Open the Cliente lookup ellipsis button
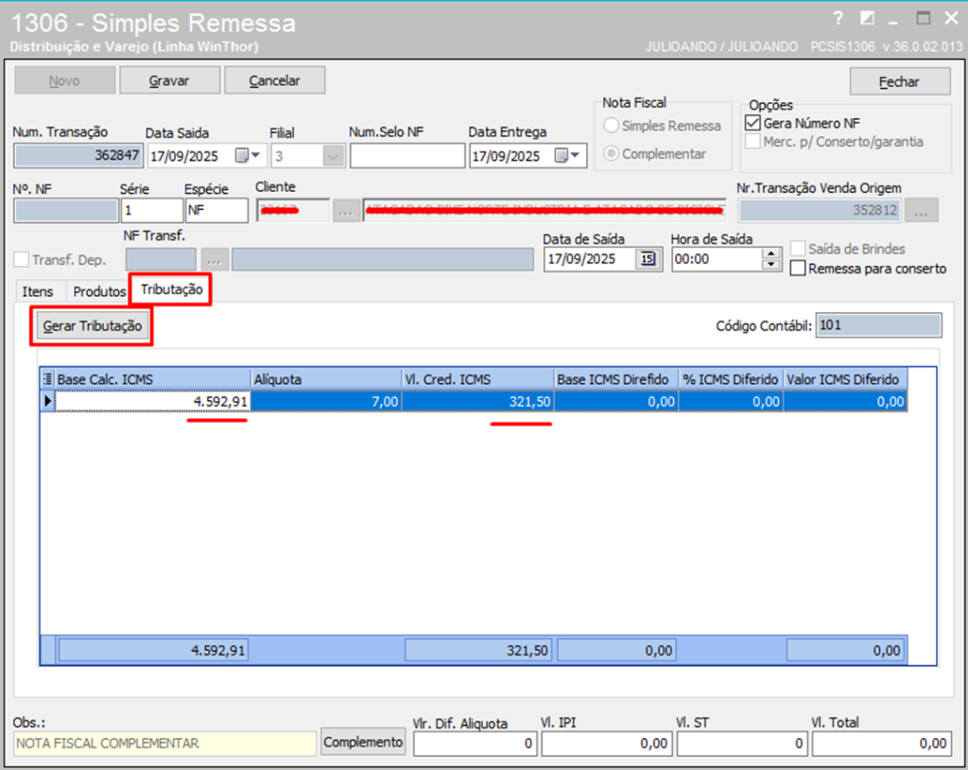 pos(346,211)
